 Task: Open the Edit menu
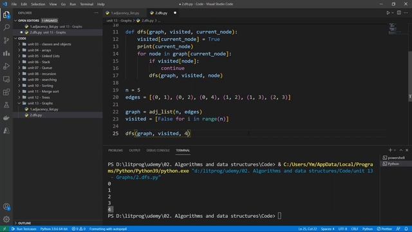click(x=24, y=5)
